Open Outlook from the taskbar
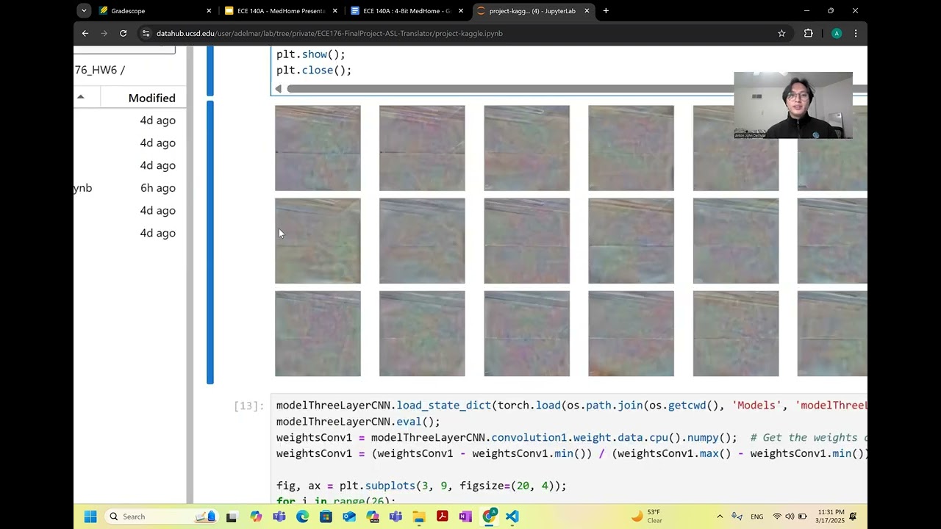Screen dimensions: 941x529 pyautogui.click(x=349, y=517)
